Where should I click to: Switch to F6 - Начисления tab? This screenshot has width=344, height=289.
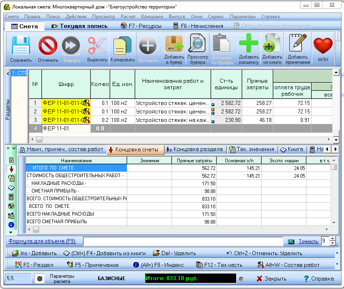point(198,26)
